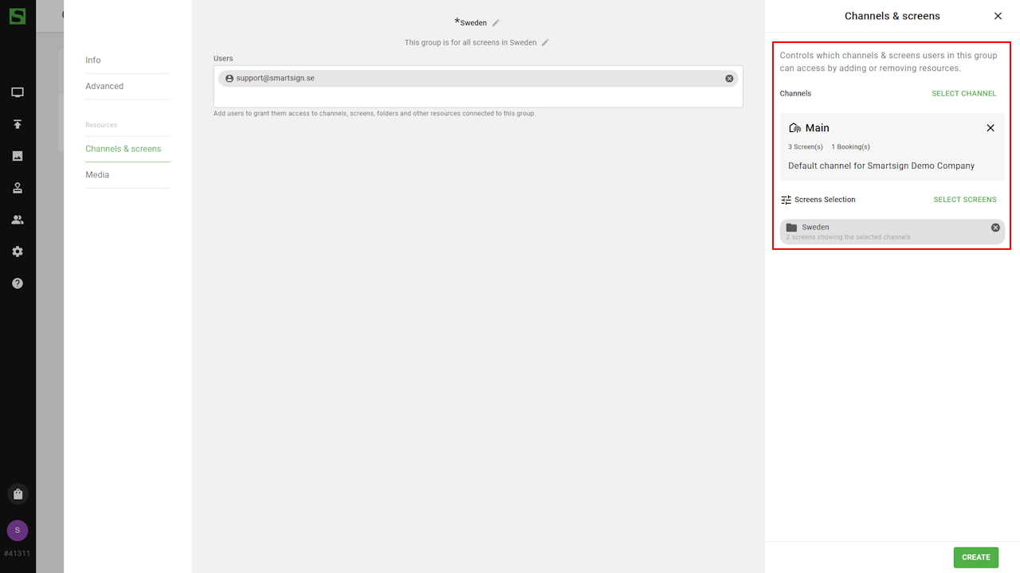The image size is (1020, 573).
Task: Open the Media library image icon
Action: pos(18,156)
